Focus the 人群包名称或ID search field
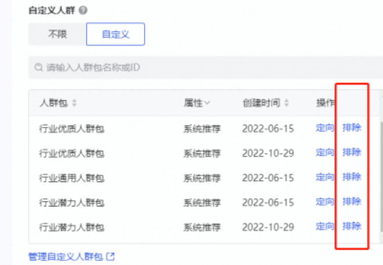Screen dimensions: 383x265 [206, 67]
